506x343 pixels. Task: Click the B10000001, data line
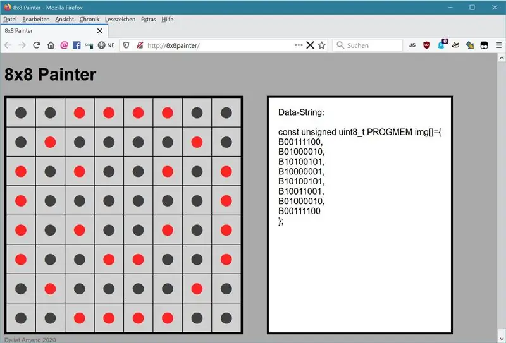click(x=302, y=172)
